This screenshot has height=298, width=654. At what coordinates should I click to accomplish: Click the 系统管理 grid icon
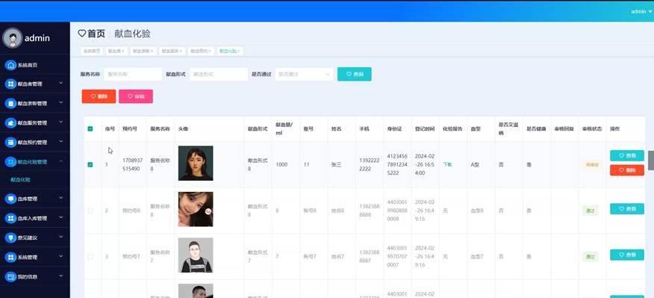point(10,257)
